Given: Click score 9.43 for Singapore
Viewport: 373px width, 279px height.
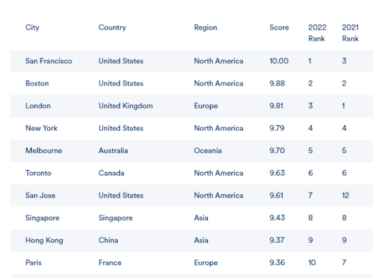Looking at the screenshot, I should coord(277,218).
